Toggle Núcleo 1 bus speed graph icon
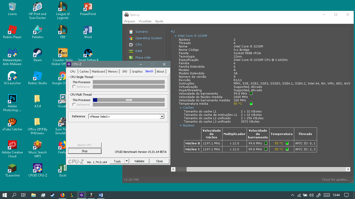 [x=266, y=149]
